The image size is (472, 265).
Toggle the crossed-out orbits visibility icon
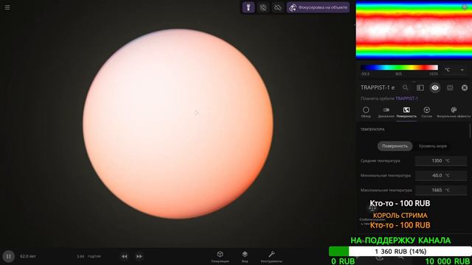pos(277,7)
